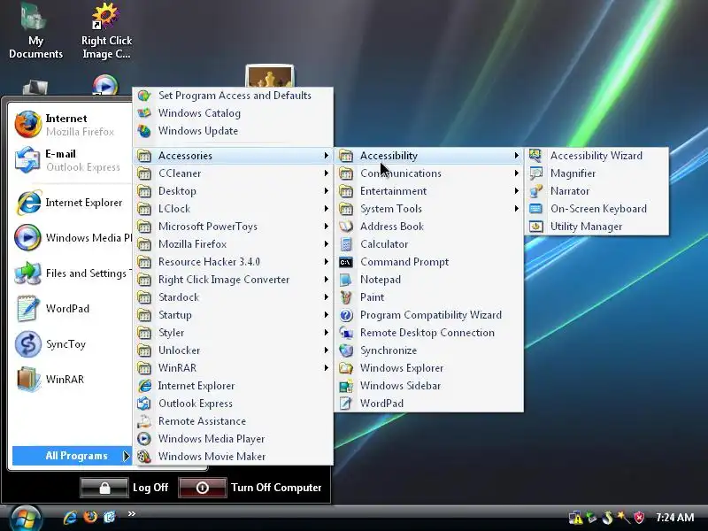Open Windows Movie Maker
The height and width of the screenshot is (531, 708).
pyautogui.click(x=233, y=457)
